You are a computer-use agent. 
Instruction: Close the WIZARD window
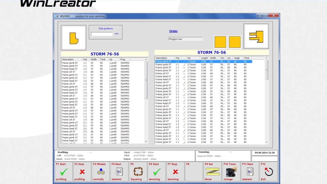pyautogui.click(x=274, y=16)
